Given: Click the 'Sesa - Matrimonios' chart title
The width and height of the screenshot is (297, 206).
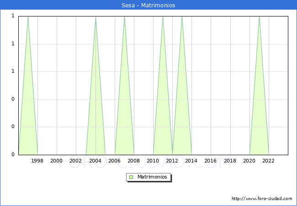Looking at the screenshot, I should click(148, 5).
